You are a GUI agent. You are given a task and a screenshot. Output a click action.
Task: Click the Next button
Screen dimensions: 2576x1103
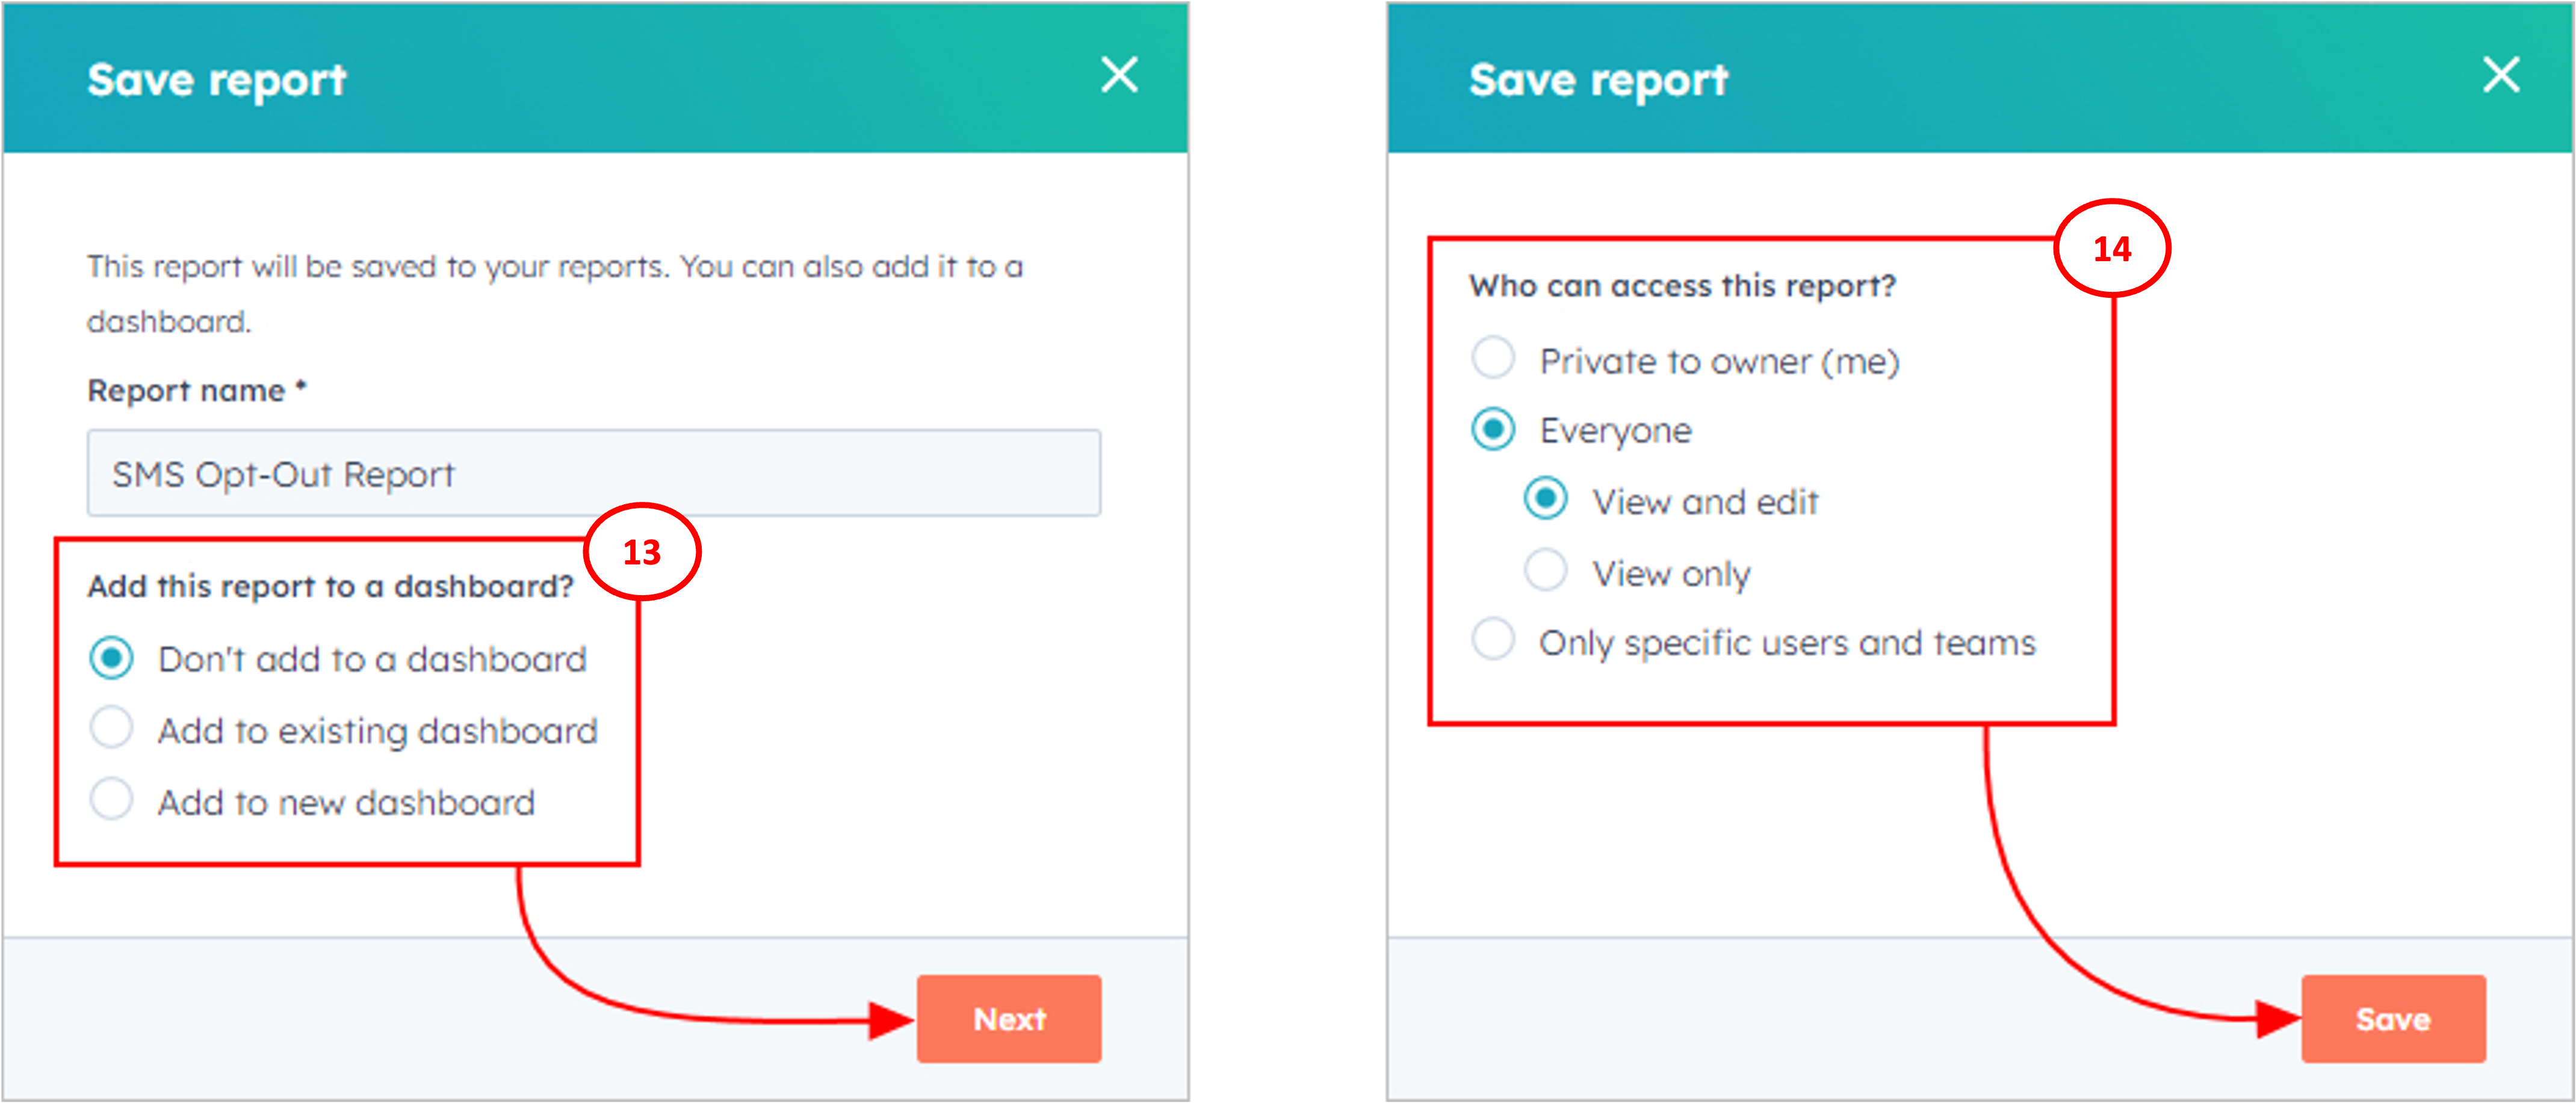[x=1009, y=1019]
